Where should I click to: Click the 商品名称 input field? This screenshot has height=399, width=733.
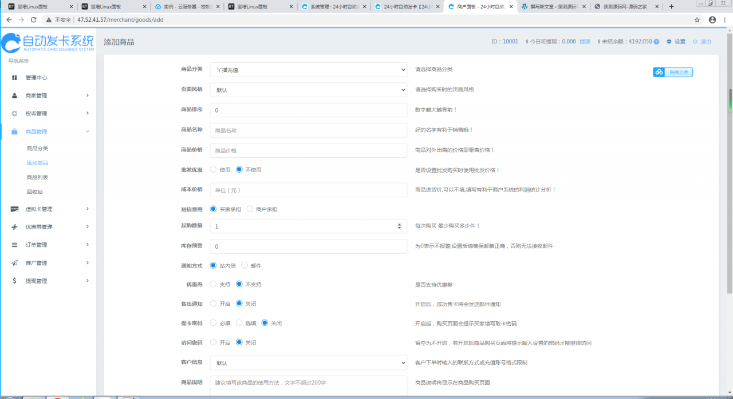tap(309, 130)
